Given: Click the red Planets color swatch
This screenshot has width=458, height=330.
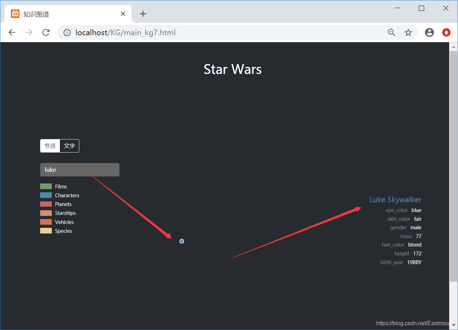Looking at the screenshot, I should 46,204.
